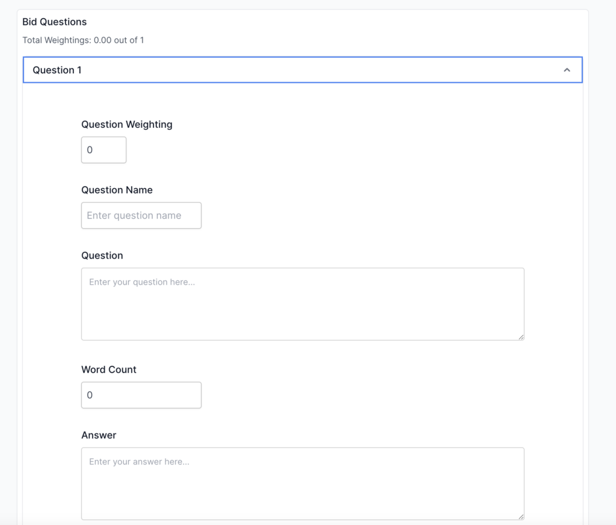The width and height of the screenshot is (616, 525).
Task: Click the Word Count label
Action: pyautogui.click(x=109, y=369)
